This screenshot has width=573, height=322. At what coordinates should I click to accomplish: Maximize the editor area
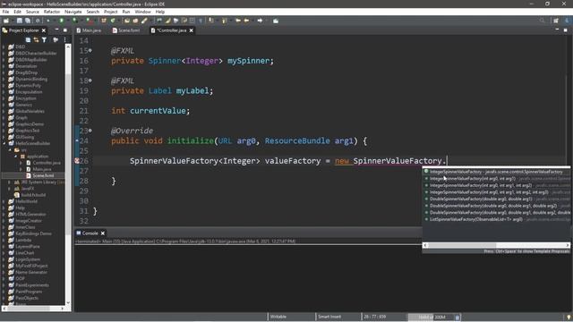(x=565, y=30)
